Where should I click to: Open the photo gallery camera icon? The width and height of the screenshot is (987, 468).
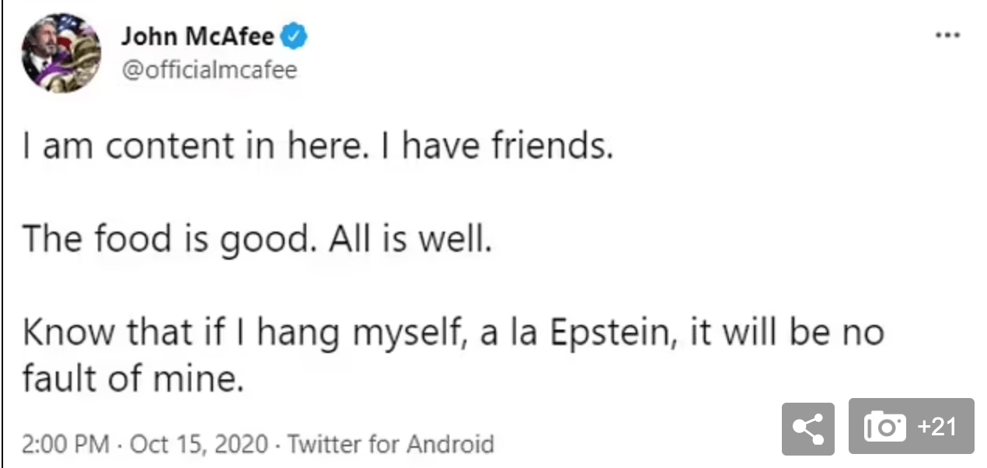[884, 427]
